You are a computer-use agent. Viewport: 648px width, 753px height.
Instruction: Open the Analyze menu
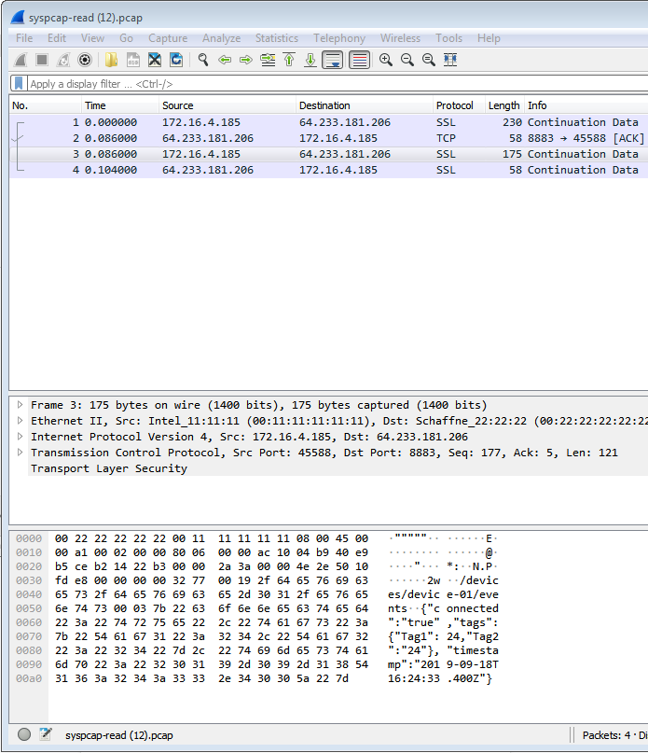coord(222,38)
